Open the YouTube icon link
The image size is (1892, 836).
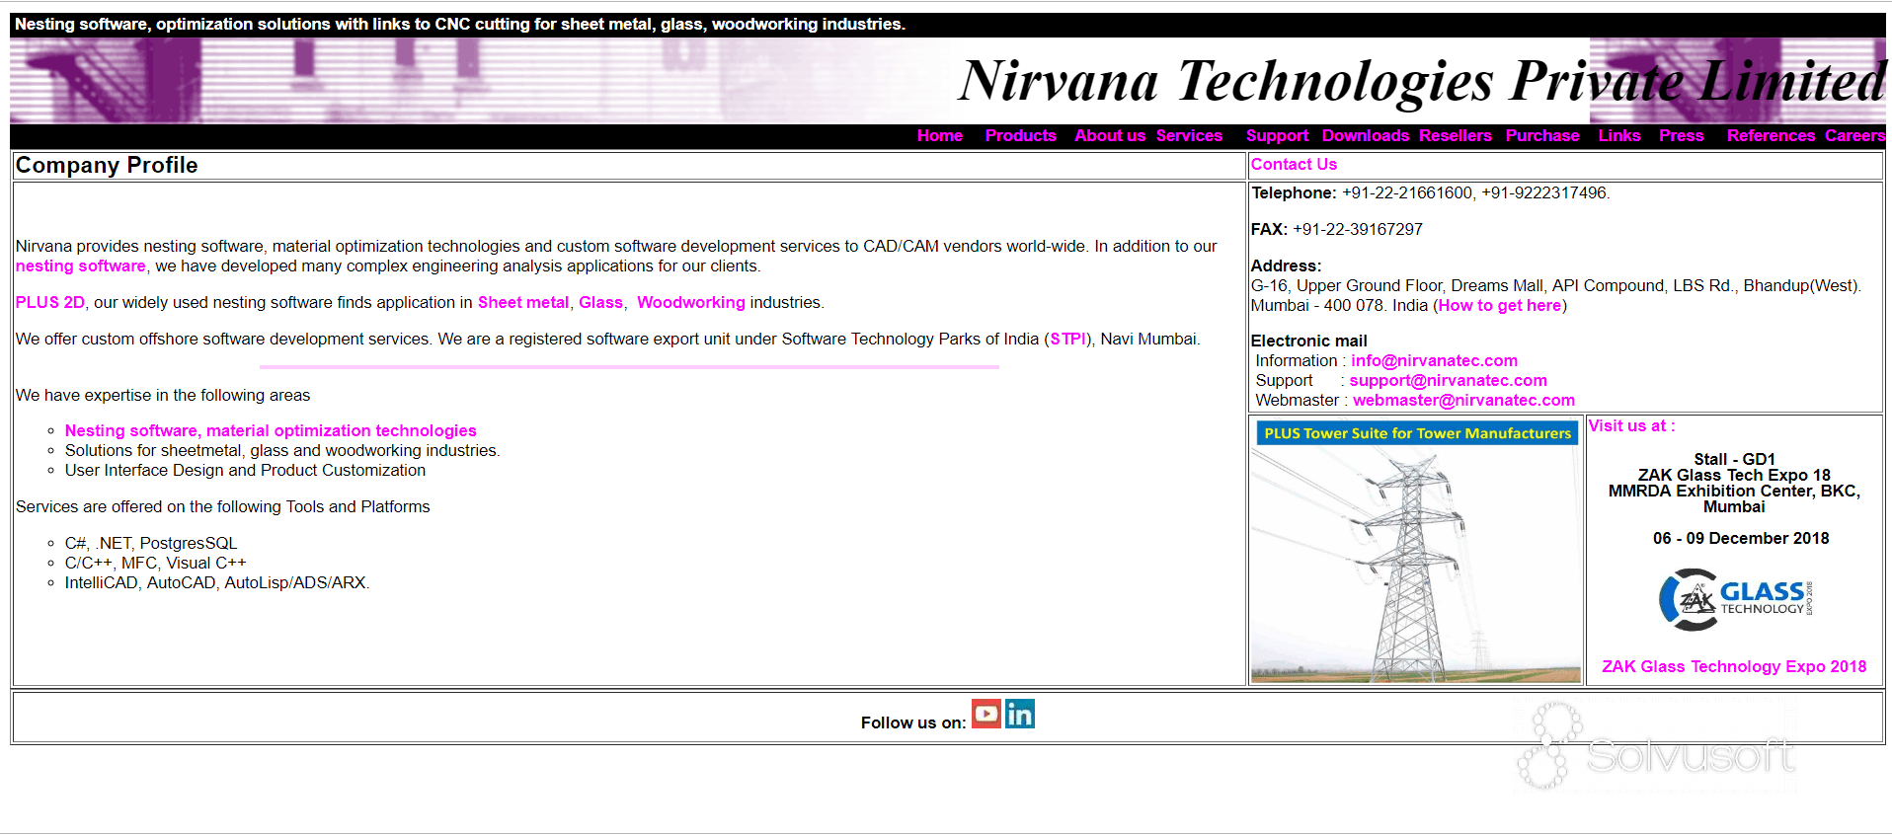(x=985, y=714)
